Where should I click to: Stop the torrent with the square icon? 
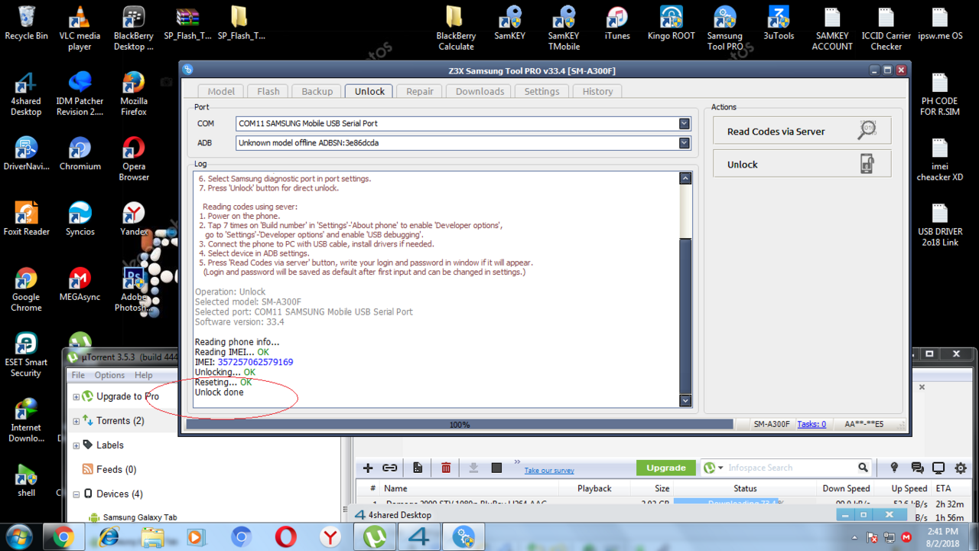(x=496, y=468)
